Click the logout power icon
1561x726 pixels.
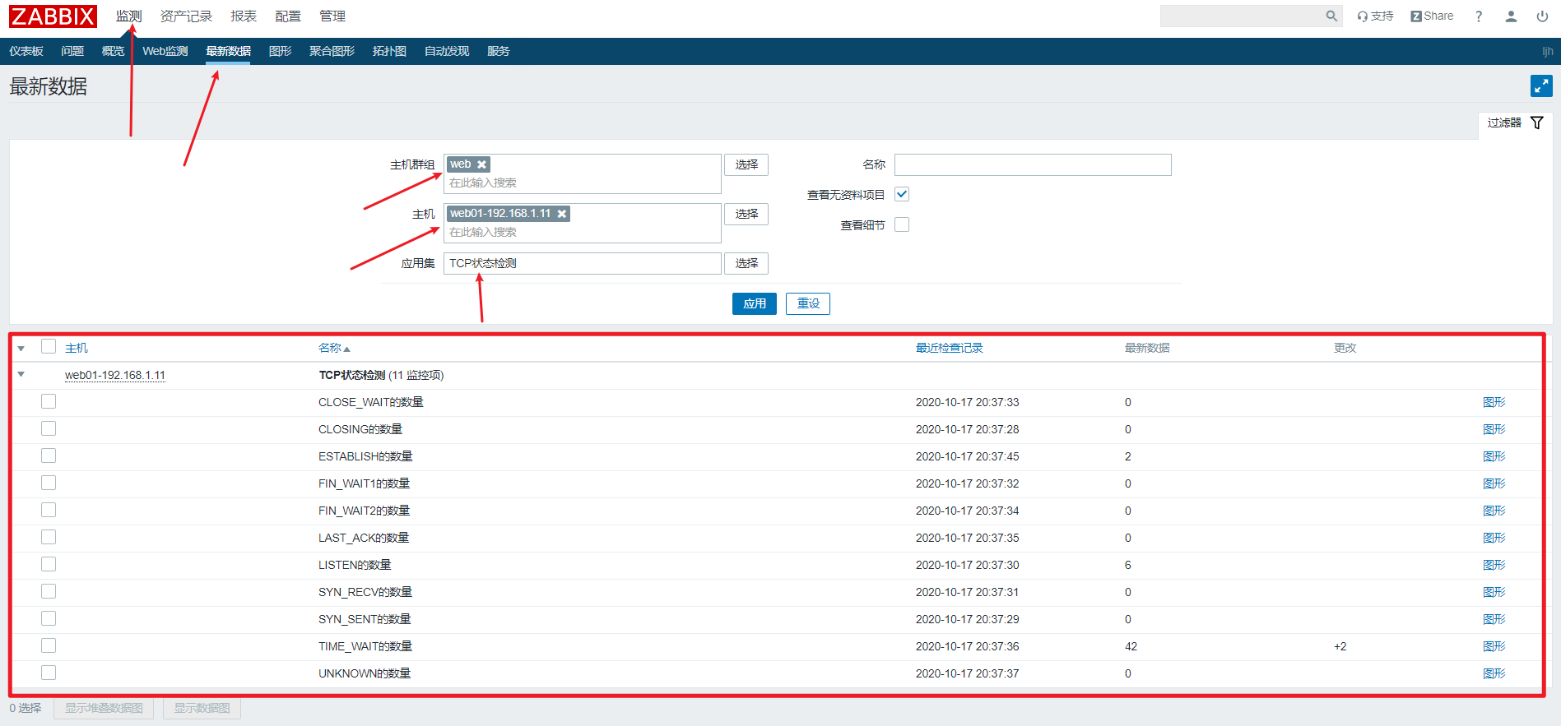coord(1542,16)
